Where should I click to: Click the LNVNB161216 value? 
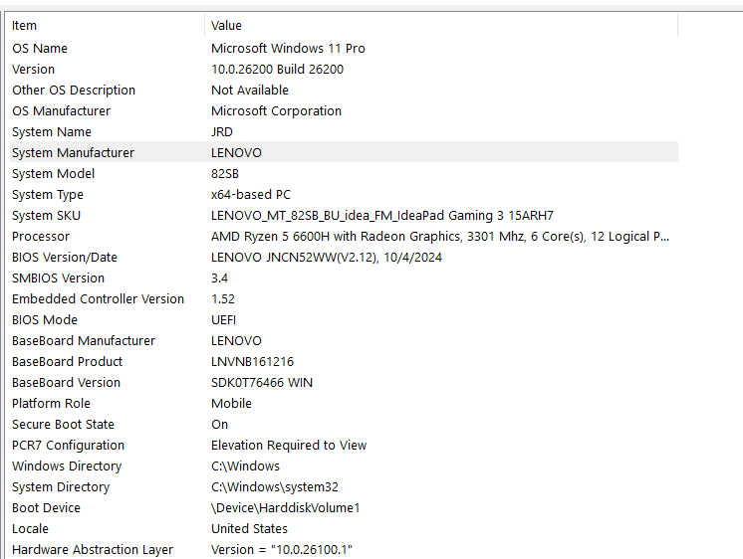click(x=253, y=362)
